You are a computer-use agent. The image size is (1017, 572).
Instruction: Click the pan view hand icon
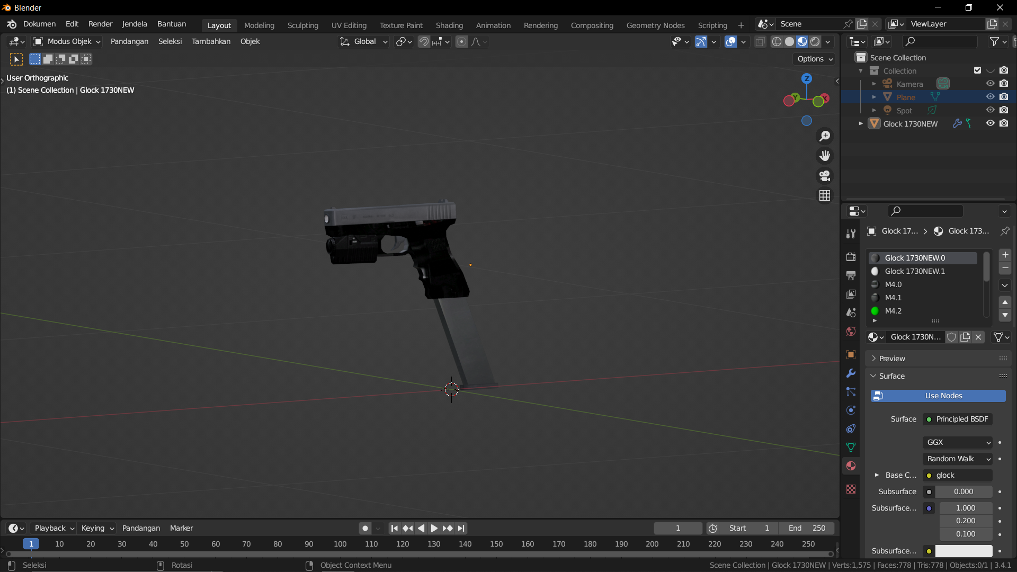(825, 156)
